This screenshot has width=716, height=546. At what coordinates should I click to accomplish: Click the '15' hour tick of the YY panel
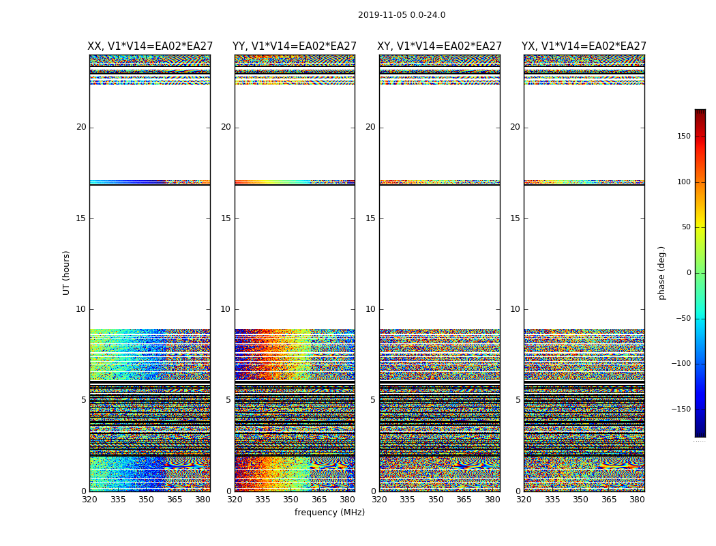click(226, 218)
